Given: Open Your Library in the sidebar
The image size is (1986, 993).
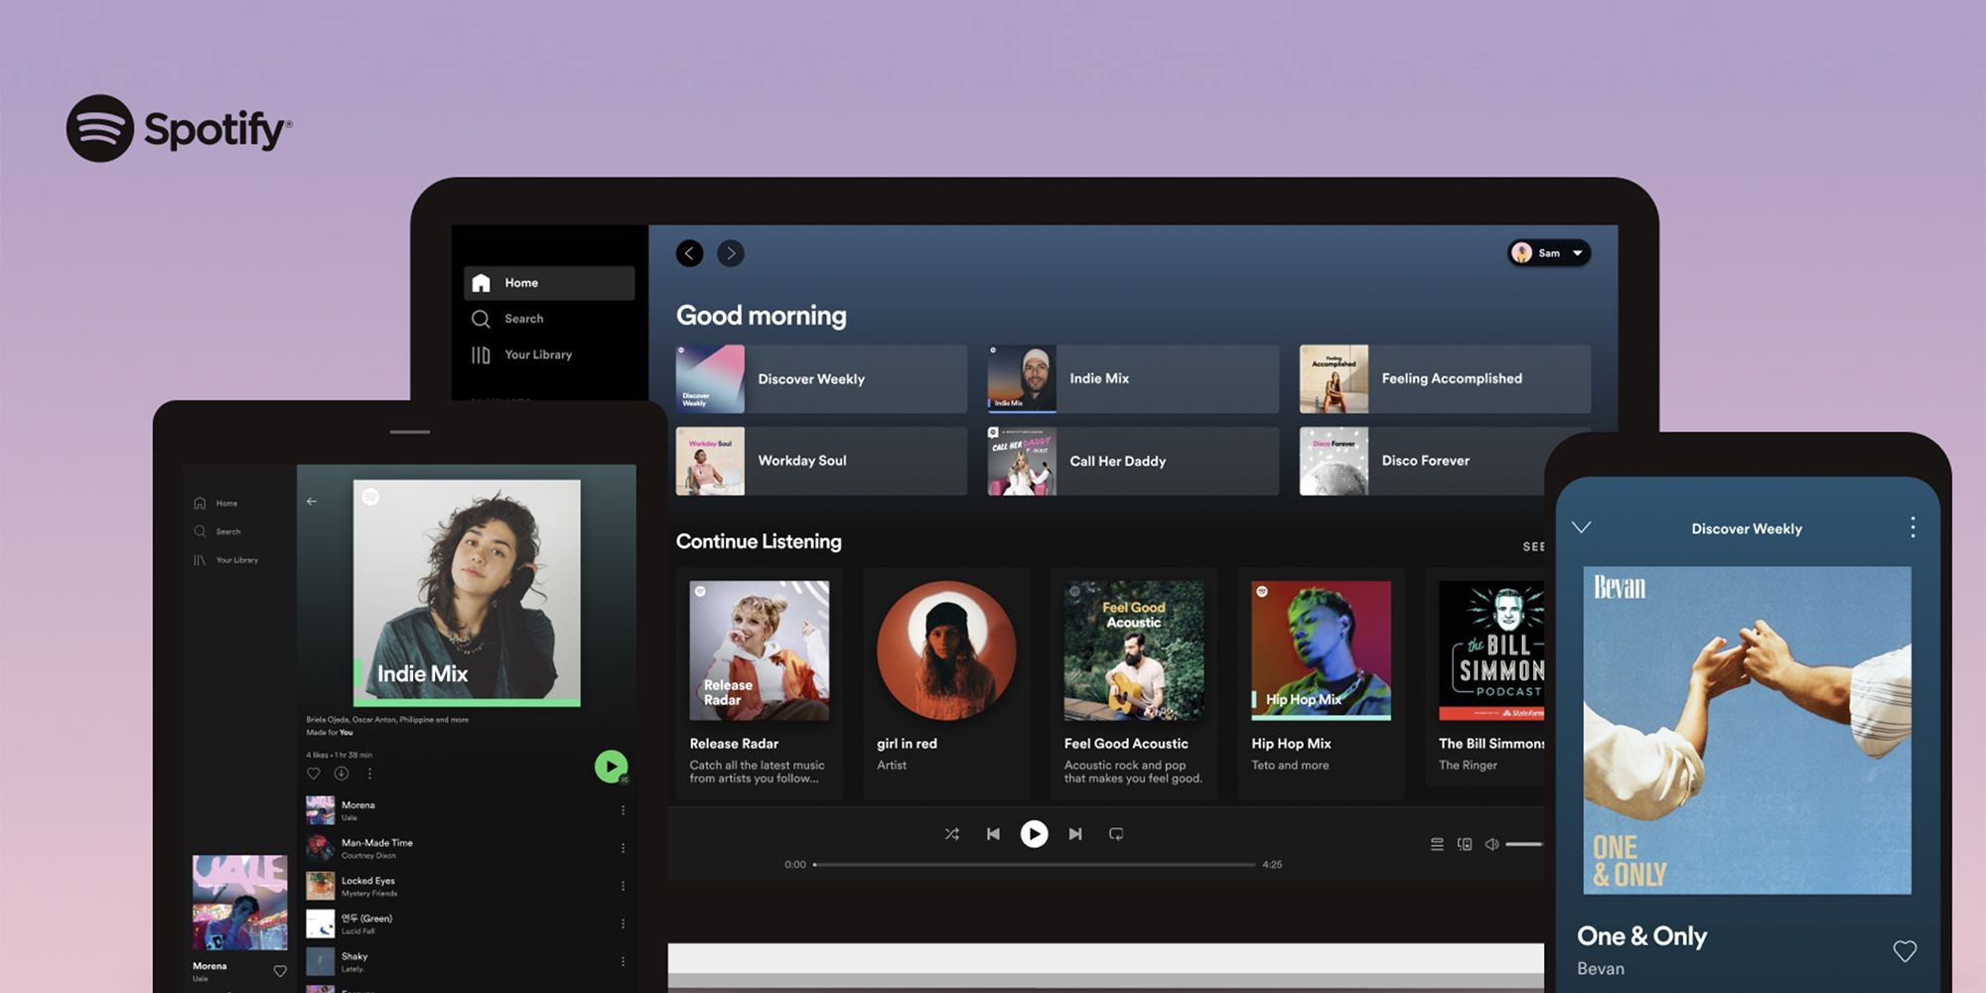Looking at the screenshot, I should pyautogui.click(x=538, y=354).
